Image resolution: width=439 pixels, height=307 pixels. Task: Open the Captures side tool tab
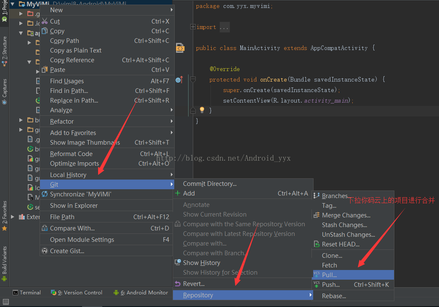[4, 91]
